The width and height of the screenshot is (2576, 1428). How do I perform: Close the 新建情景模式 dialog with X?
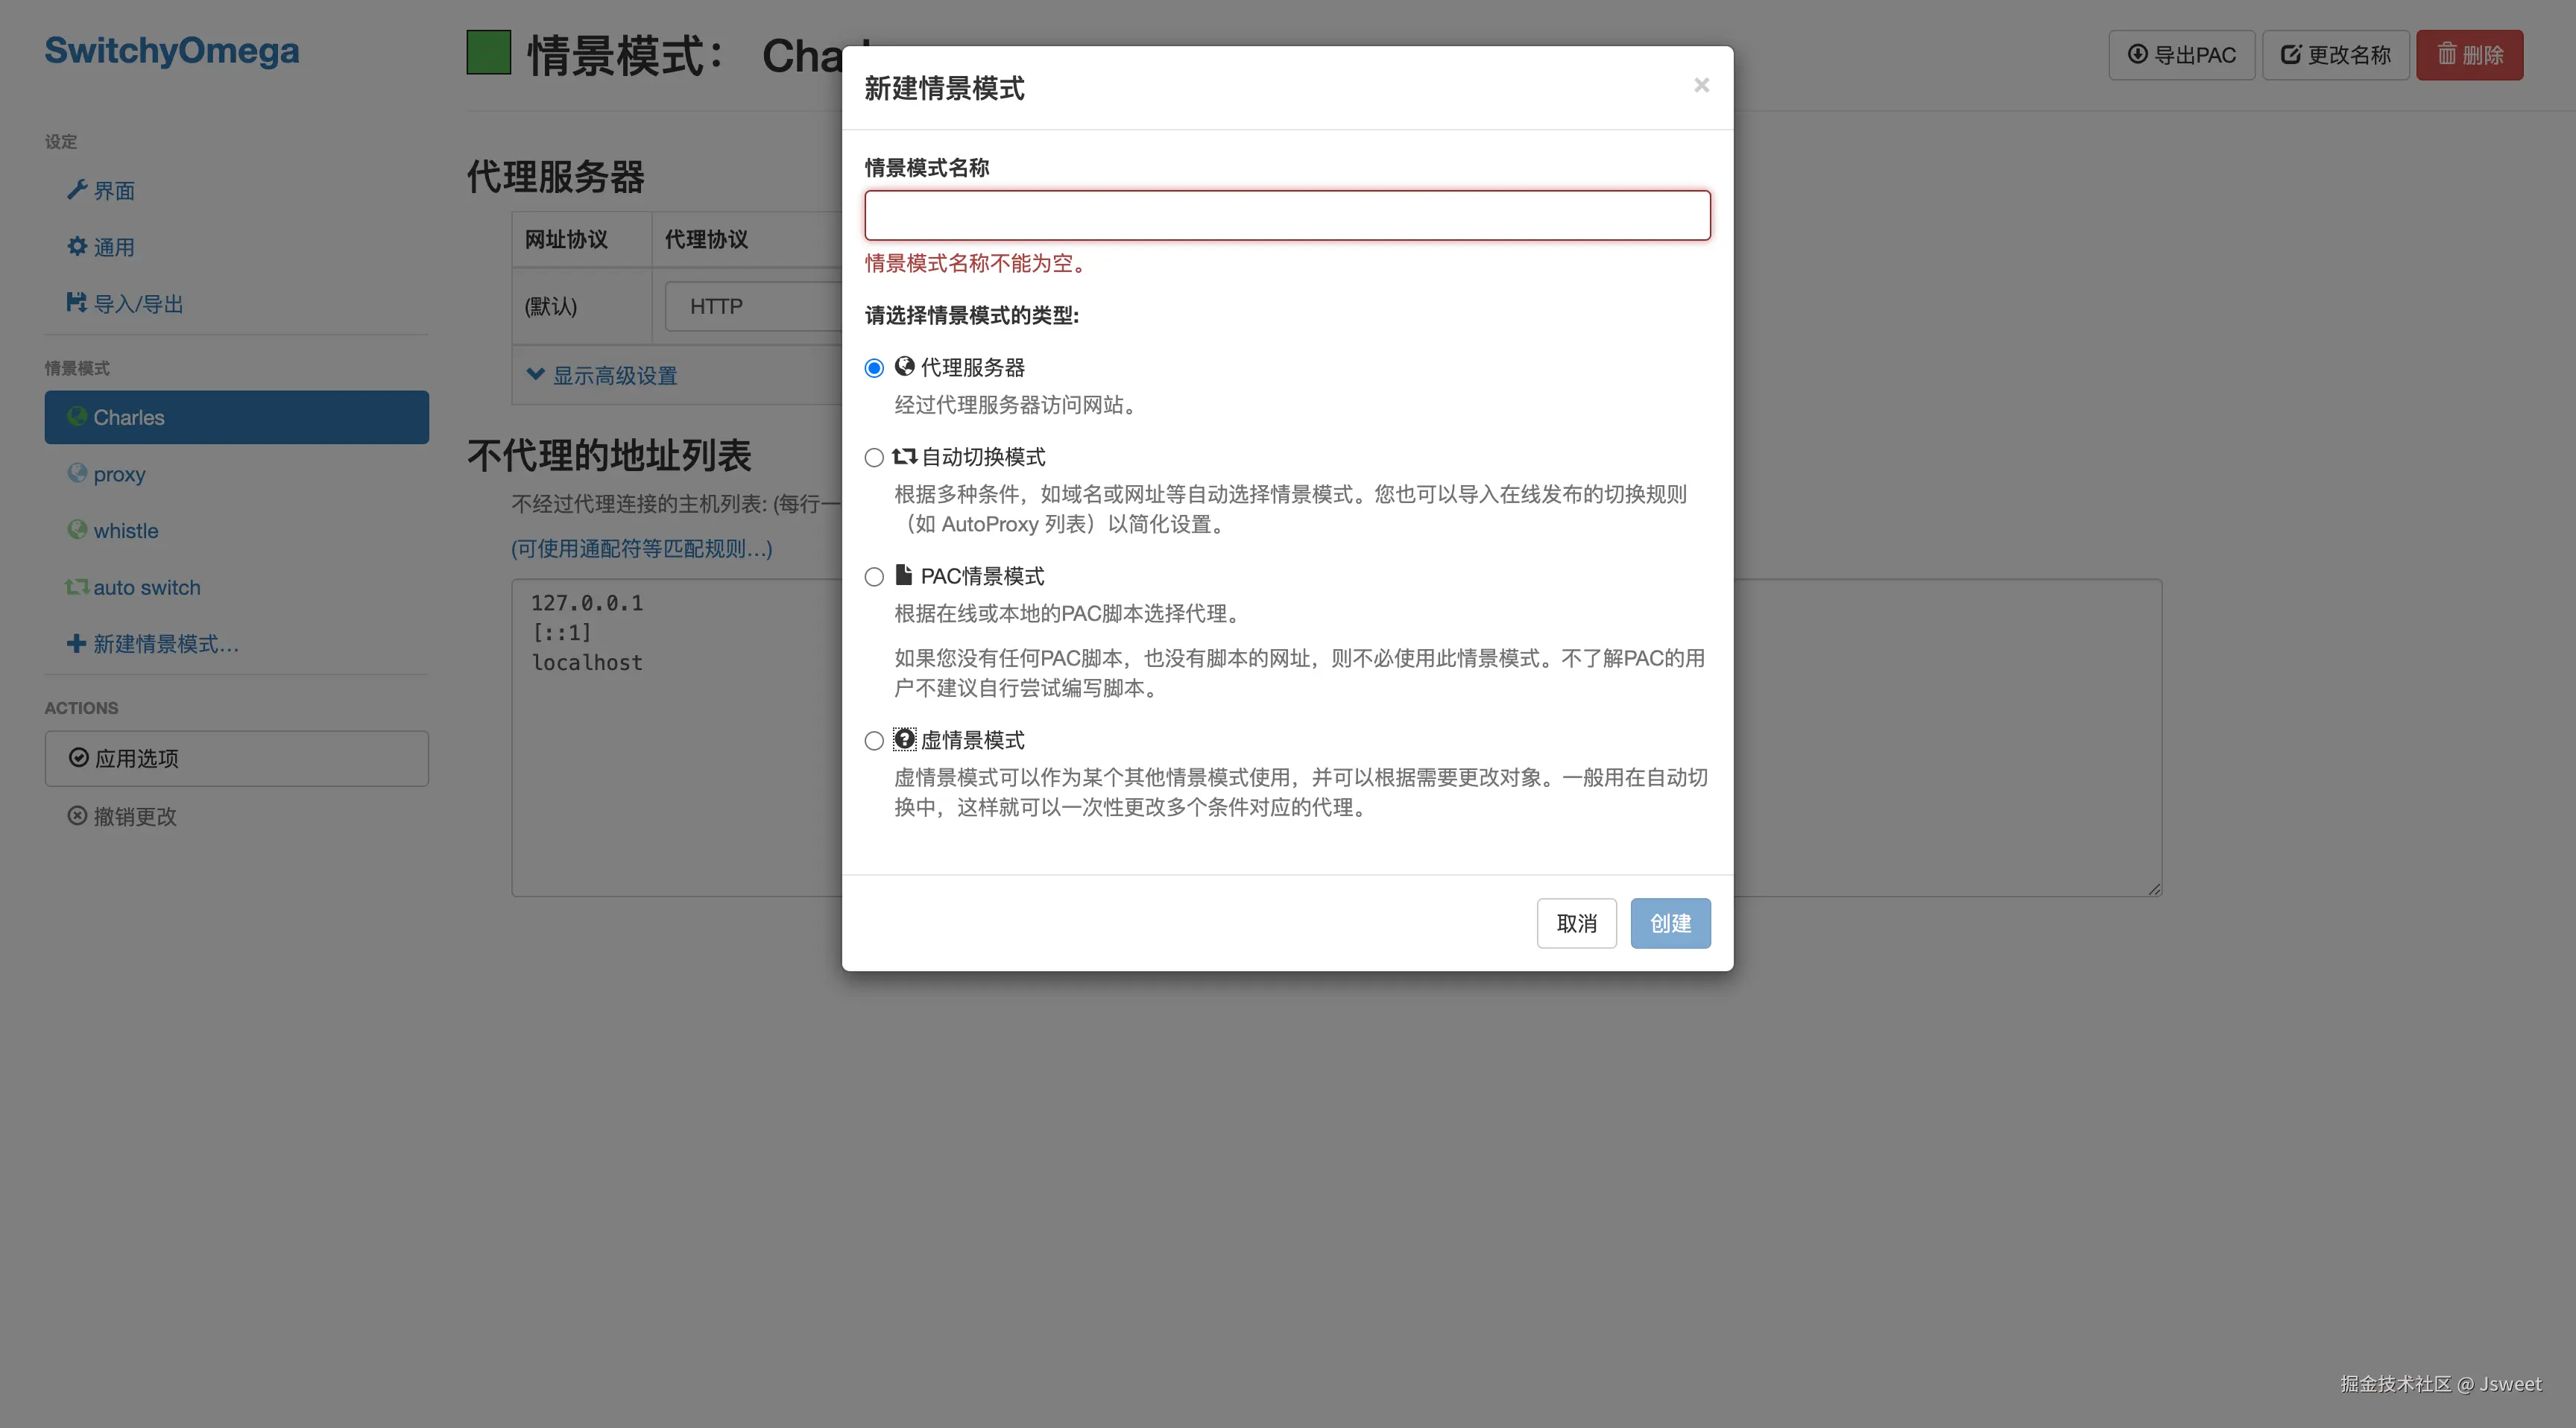click(1701, 86)
